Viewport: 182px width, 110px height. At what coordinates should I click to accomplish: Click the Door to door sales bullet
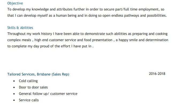(x=33, y=87)
